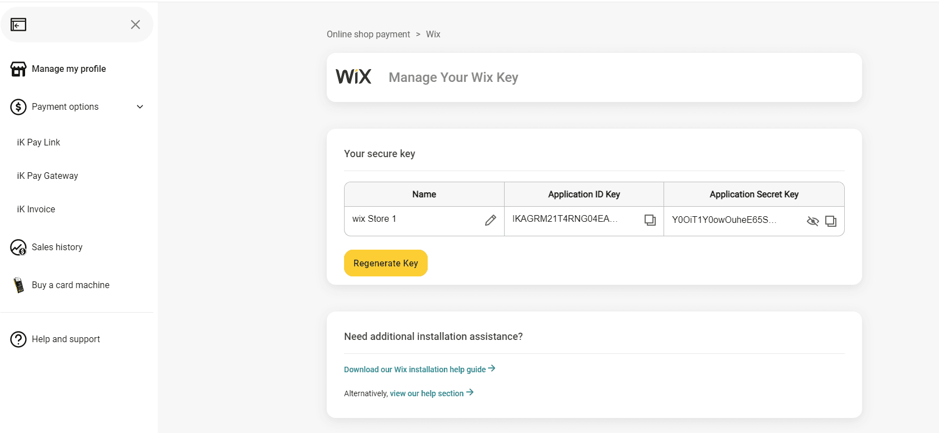Collapse the Payment options chevron
The width and height of the screenshot is (939, 433).
140,107
